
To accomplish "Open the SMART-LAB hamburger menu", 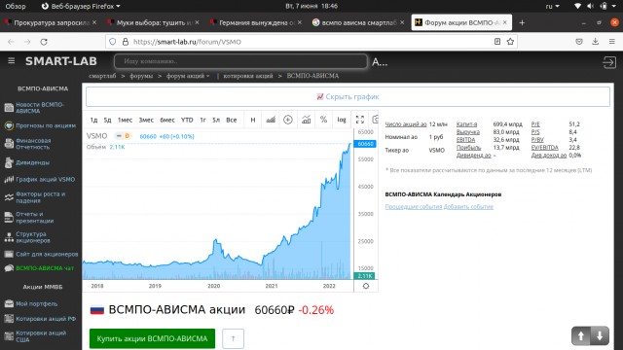I will point(11,60).
